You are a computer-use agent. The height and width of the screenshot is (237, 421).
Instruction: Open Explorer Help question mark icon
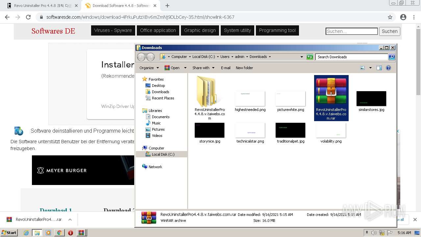click(x=388, y=68)
